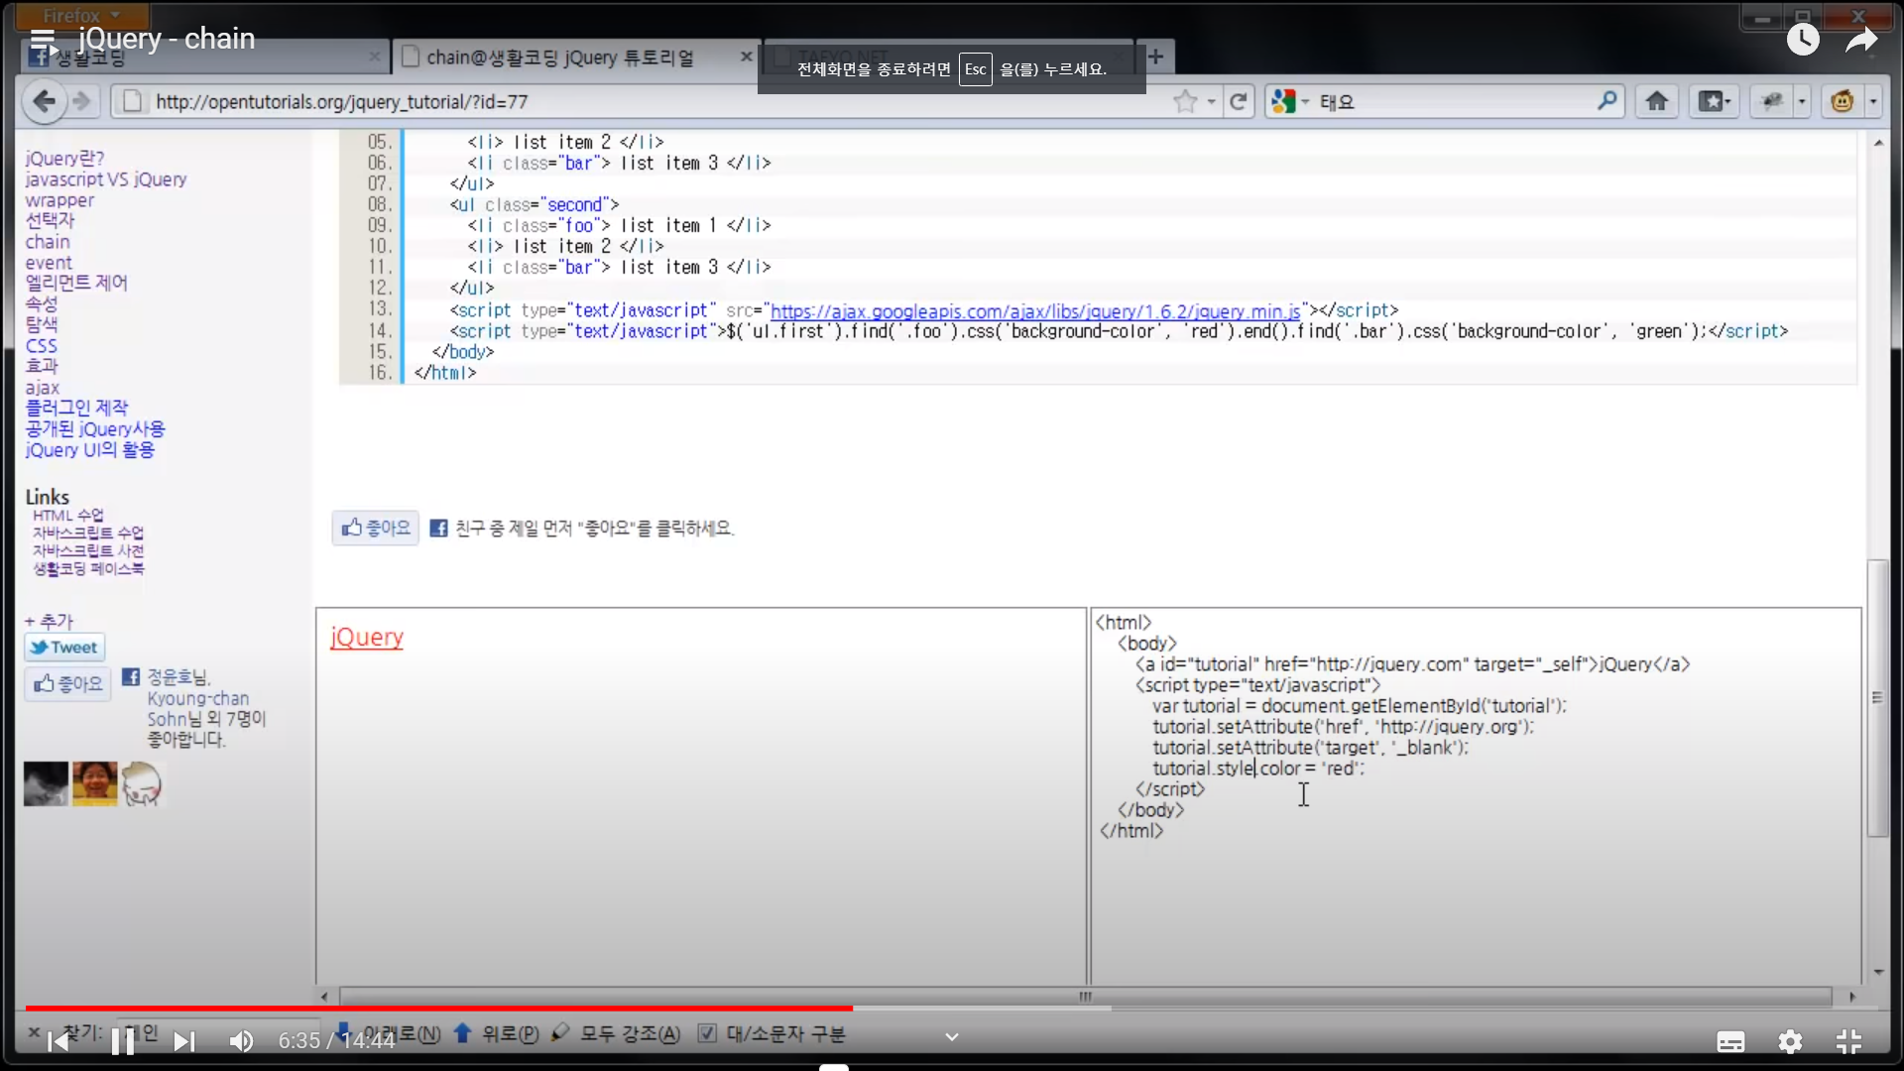
Task: Click the Share arrow icon
Action: point(1861,40)
